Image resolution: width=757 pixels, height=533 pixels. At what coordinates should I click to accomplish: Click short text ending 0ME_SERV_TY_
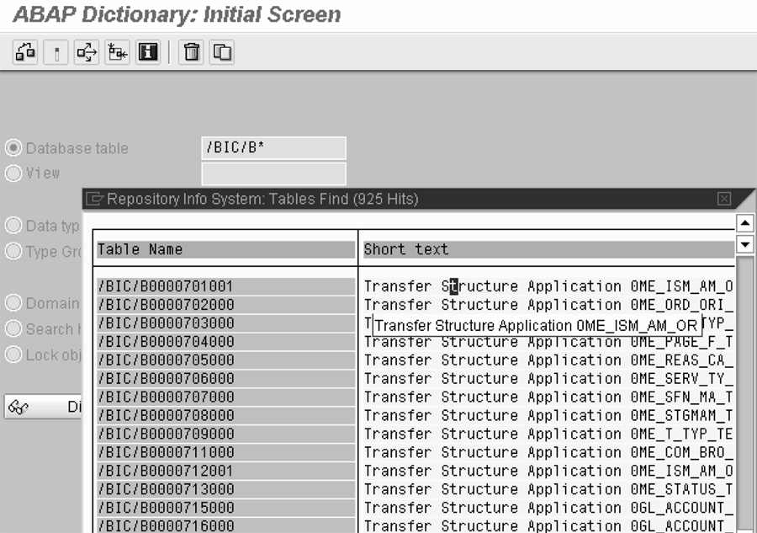coord(549,378)
